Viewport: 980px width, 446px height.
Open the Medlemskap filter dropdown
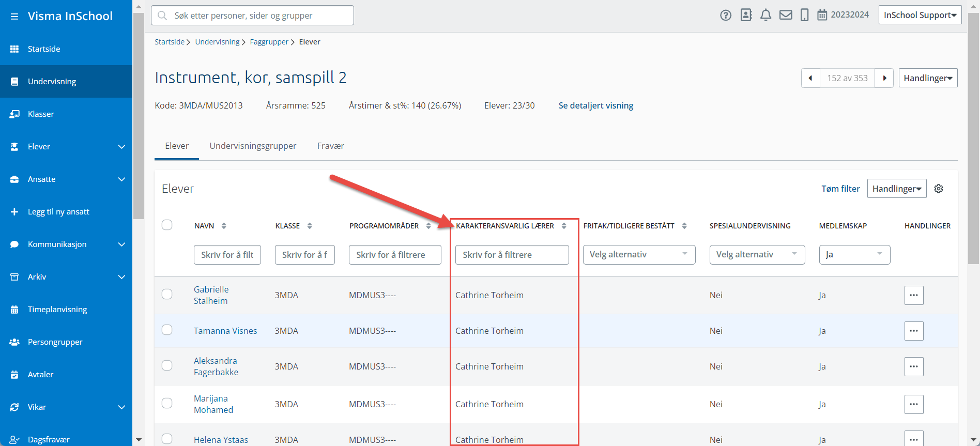pyautogui.click(x=854, y=255)
